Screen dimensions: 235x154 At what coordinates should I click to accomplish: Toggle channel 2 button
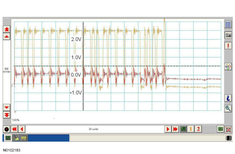point(198,129)
